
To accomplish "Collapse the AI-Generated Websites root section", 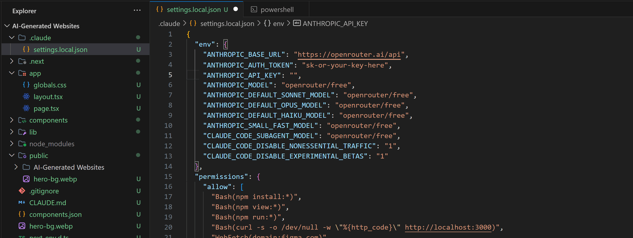I will [7, 26].
